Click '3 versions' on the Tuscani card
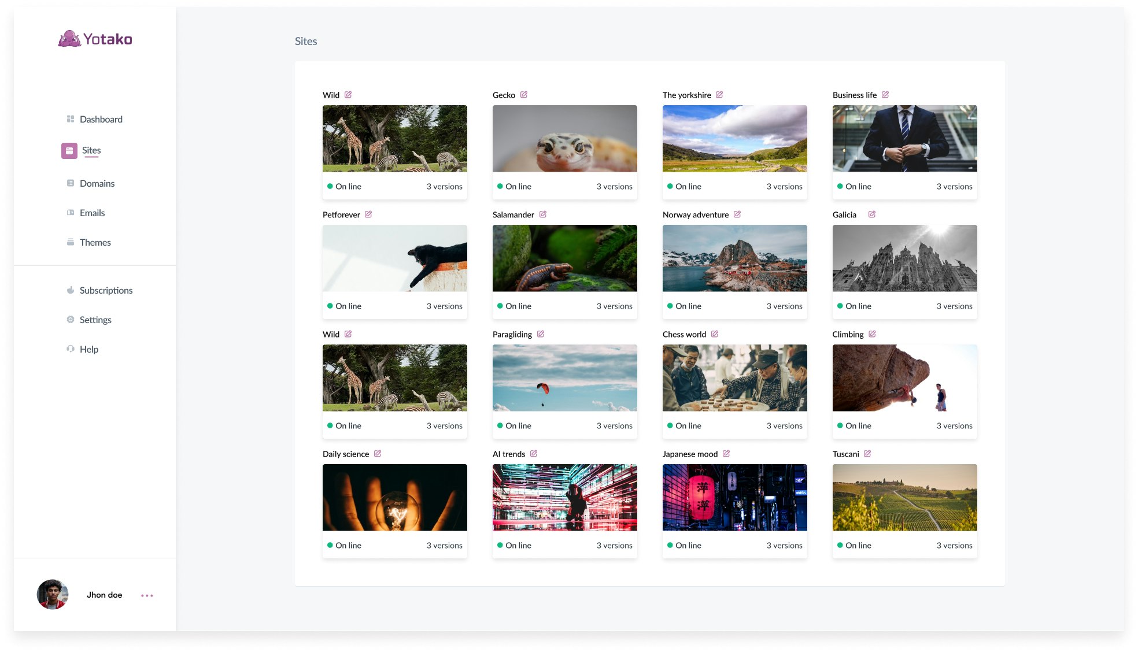The width and height of the screenshot is (1138, 652). click(x=955, y=546)
